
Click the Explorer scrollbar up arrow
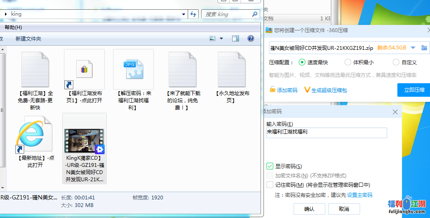[x=3, y=50]
